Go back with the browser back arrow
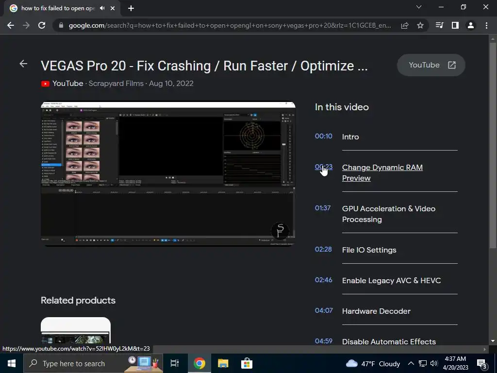 [x=11, y=25]
